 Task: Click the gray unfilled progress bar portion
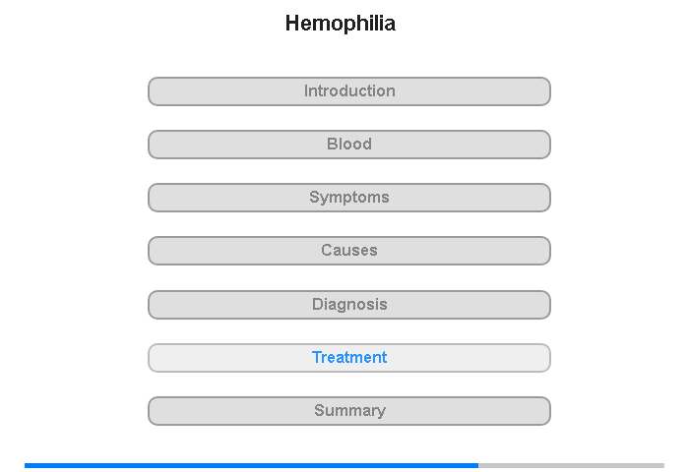pos(571,465)
